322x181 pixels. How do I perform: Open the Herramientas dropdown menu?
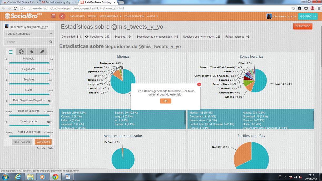coord(110,16)
